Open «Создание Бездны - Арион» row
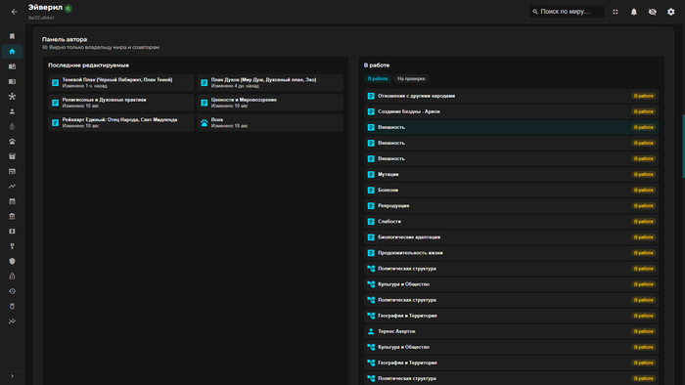This screenshot has height=385, width=685. click(x=511, y=111)
